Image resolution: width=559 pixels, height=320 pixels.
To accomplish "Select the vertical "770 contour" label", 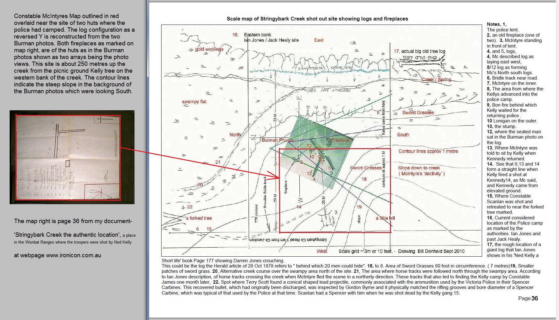I will [256, 213].
